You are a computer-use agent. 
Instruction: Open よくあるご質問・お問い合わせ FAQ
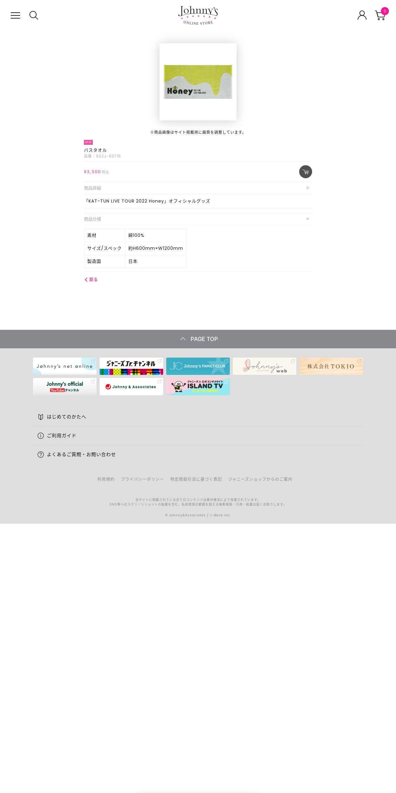pos(198,455)
